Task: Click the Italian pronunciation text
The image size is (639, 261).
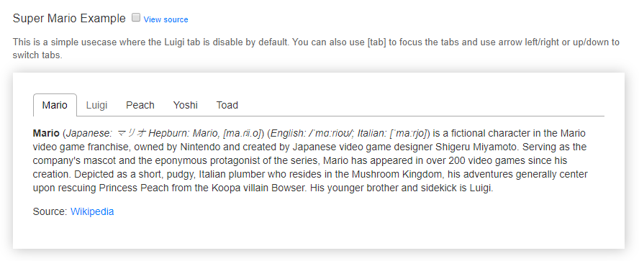Action: point(408,133)
